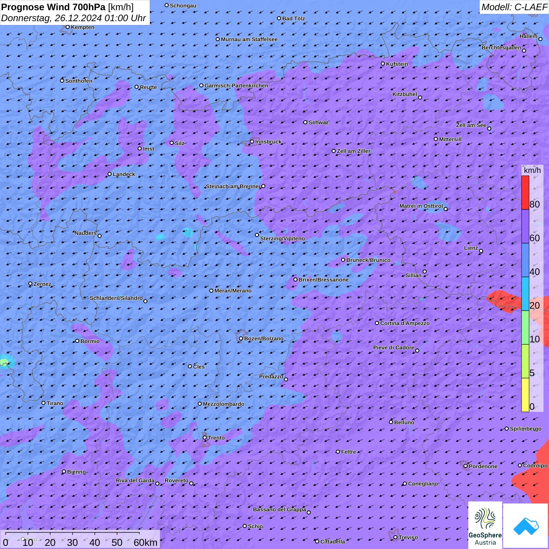Screen dimensions: 549x549
Task: Click the Bruneck/Brunico city marker
Action: tap(343, 260)
